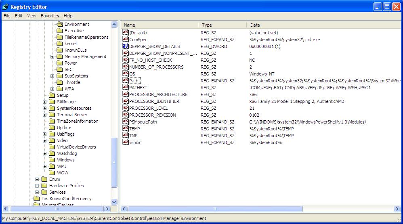Expand the SubSystems tree node
This screenshot has height=224, width=403.
tap(52, 76)
